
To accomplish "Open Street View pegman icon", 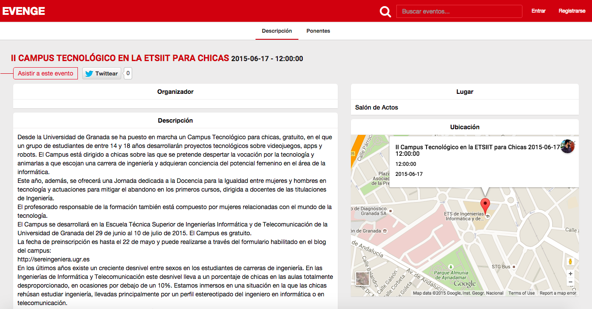I will point(570,261).
